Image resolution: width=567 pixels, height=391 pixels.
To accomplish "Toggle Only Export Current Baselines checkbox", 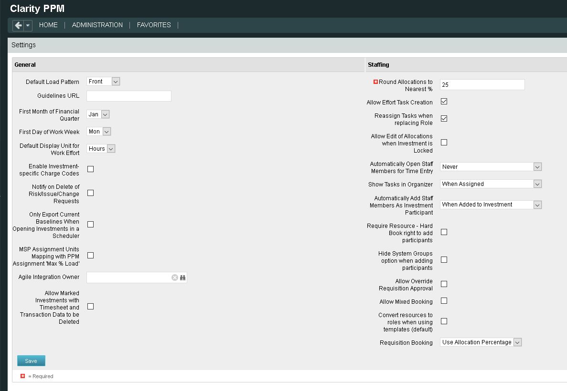I will click(x=90, y=224).
